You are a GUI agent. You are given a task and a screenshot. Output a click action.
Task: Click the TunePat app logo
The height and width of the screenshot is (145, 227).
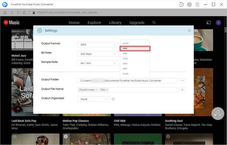[x=5, y=5]
